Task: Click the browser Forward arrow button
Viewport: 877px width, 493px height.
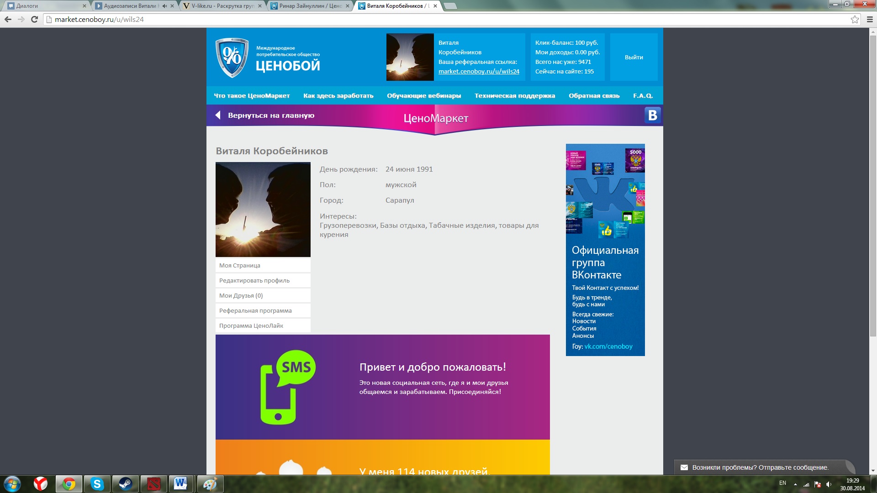Action: pos(21,19)
